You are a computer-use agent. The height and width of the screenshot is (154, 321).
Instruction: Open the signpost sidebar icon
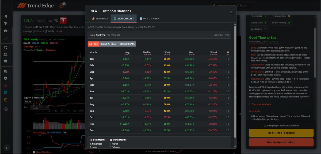tap(5, 23)
